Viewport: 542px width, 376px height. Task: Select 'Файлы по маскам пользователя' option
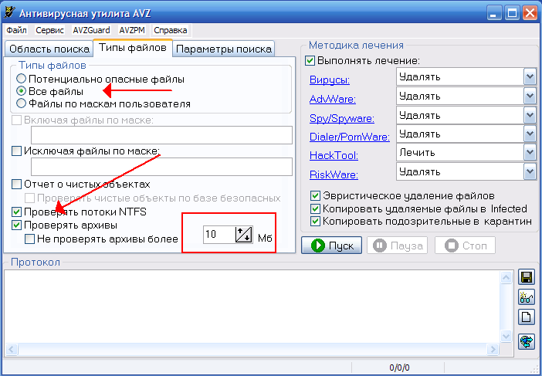click(x=21, y=103)
